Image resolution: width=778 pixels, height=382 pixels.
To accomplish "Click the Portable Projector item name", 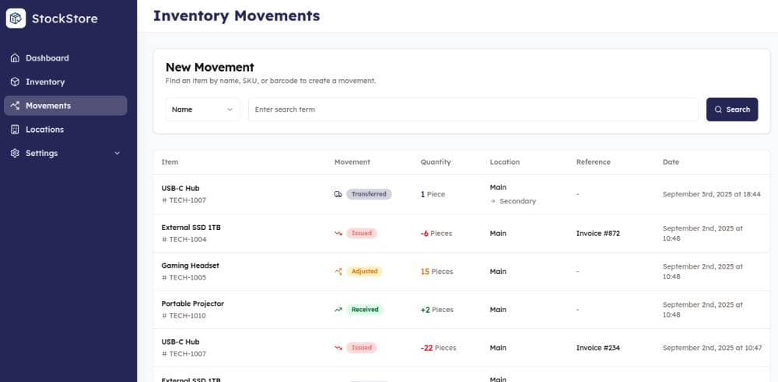I will coord(192,304).
